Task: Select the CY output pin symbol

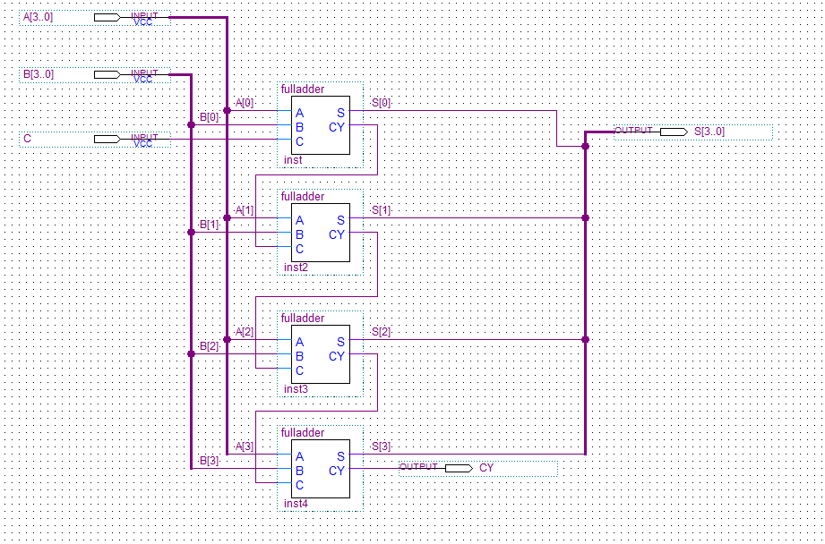Action: click(x=478, y=468)
